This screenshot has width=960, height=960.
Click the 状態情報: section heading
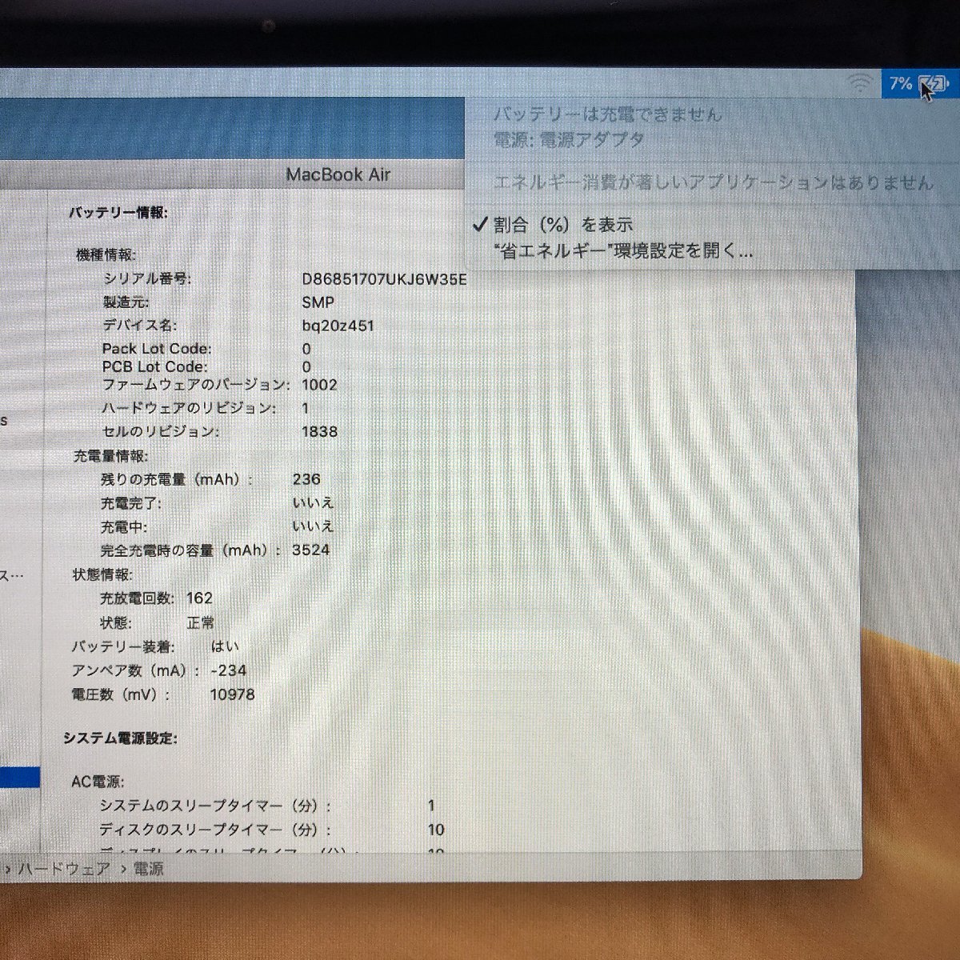pyautogui.click(x=102, y=574)
